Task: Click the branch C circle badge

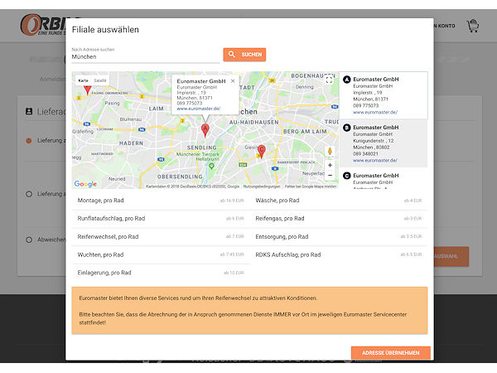Action: pos(347,176)
